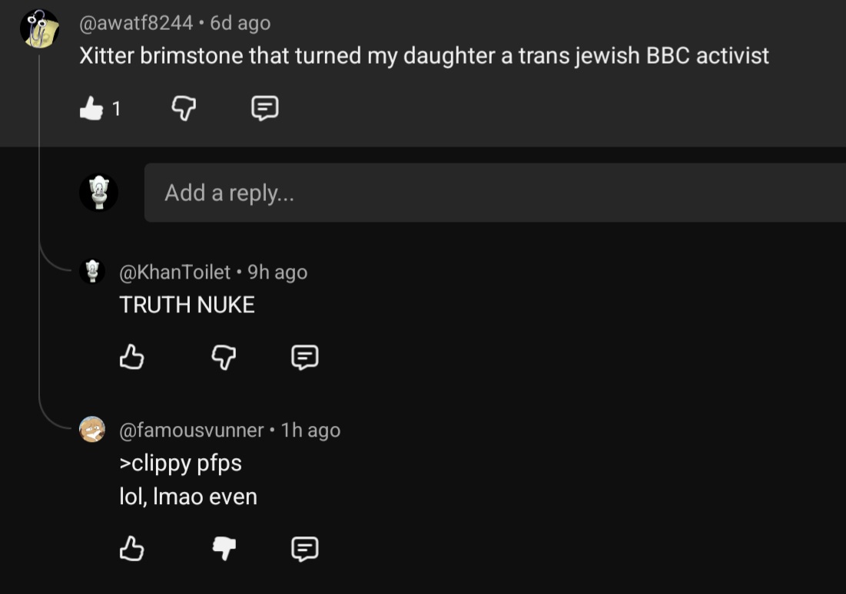Screen dimensions: 846x594
Task: Like the clippy pfps reply
Action: coord(132,548)
